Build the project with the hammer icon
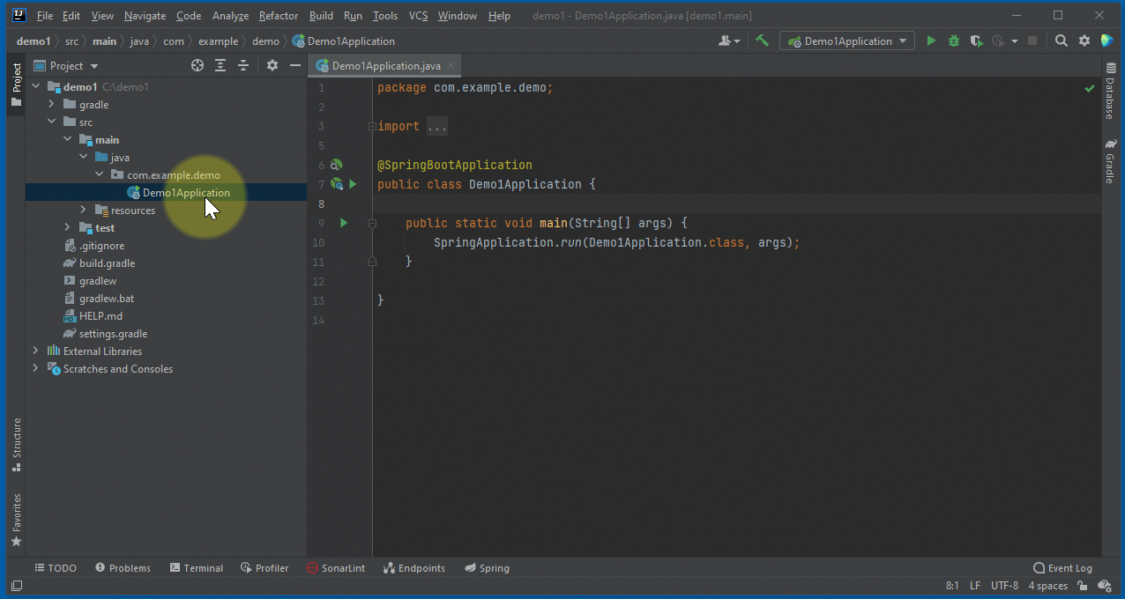Image resolution: width=1125 pixels, height=599 pixels. point(762,40)
